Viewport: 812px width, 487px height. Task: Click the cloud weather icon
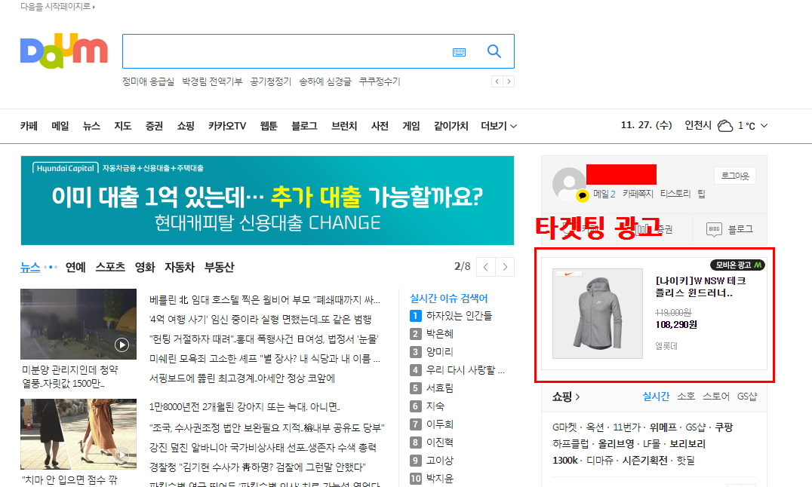(725, 126)
